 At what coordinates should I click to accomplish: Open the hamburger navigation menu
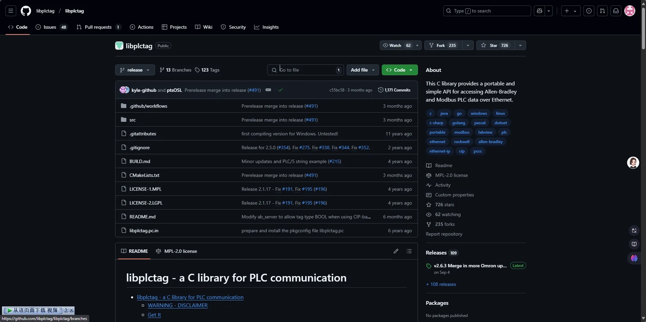click(x=11, y=11)
